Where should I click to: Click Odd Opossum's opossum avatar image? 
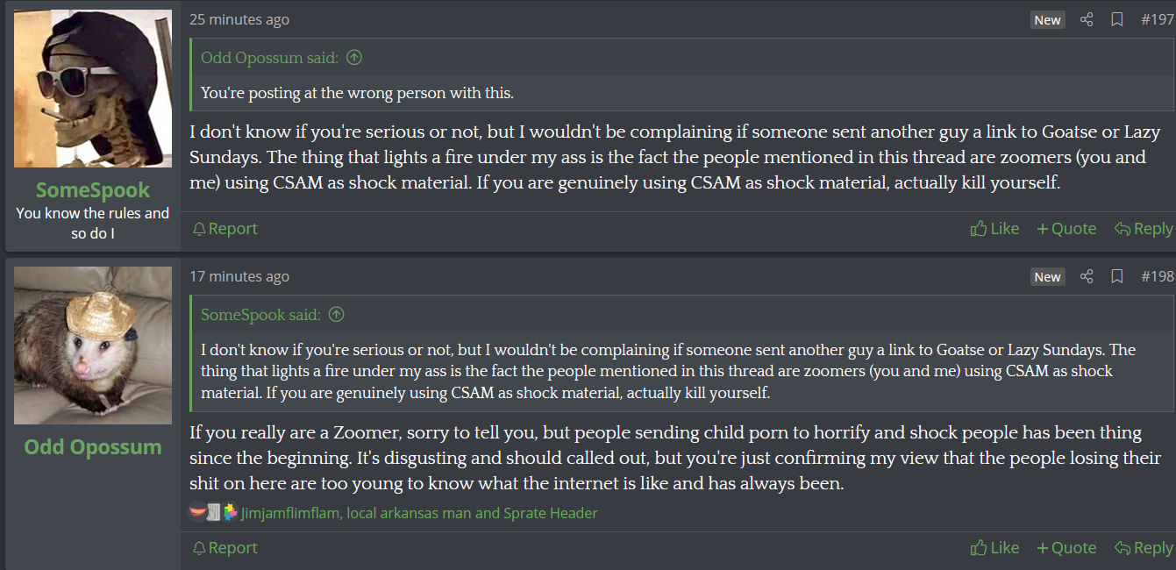(93, 346)
